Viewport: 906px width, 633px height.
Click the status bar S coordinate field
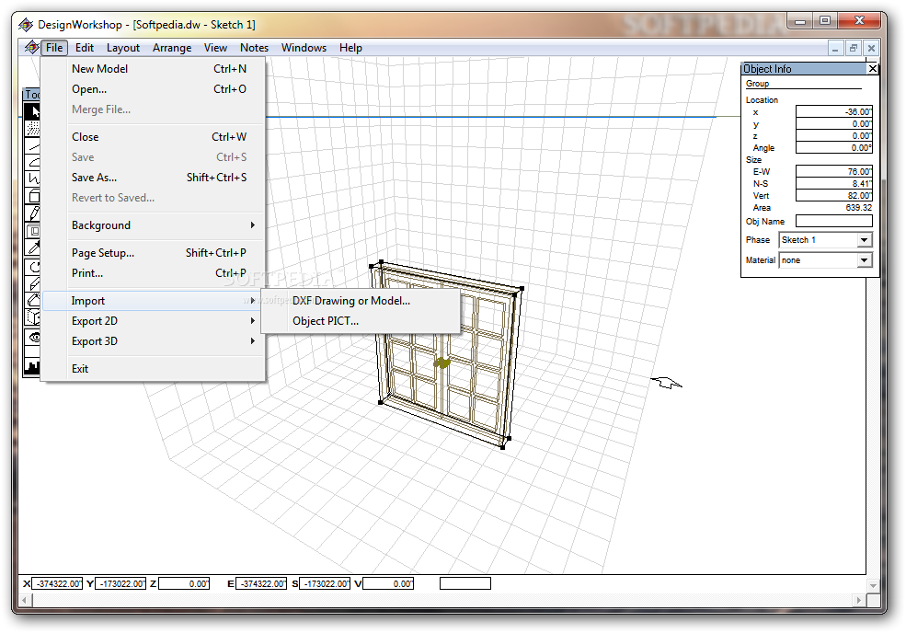tap(325, 584)
